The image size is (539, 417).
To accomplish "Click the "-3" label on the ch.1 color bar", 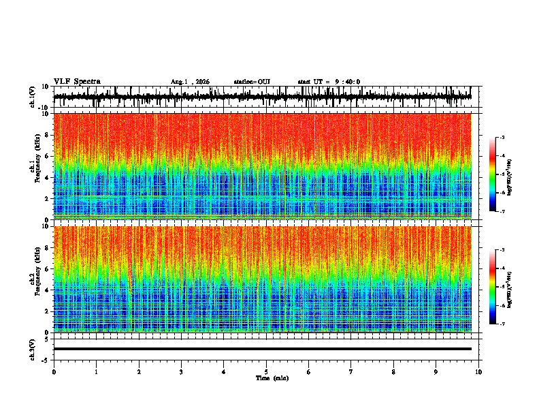I will (x=502, y=137).
